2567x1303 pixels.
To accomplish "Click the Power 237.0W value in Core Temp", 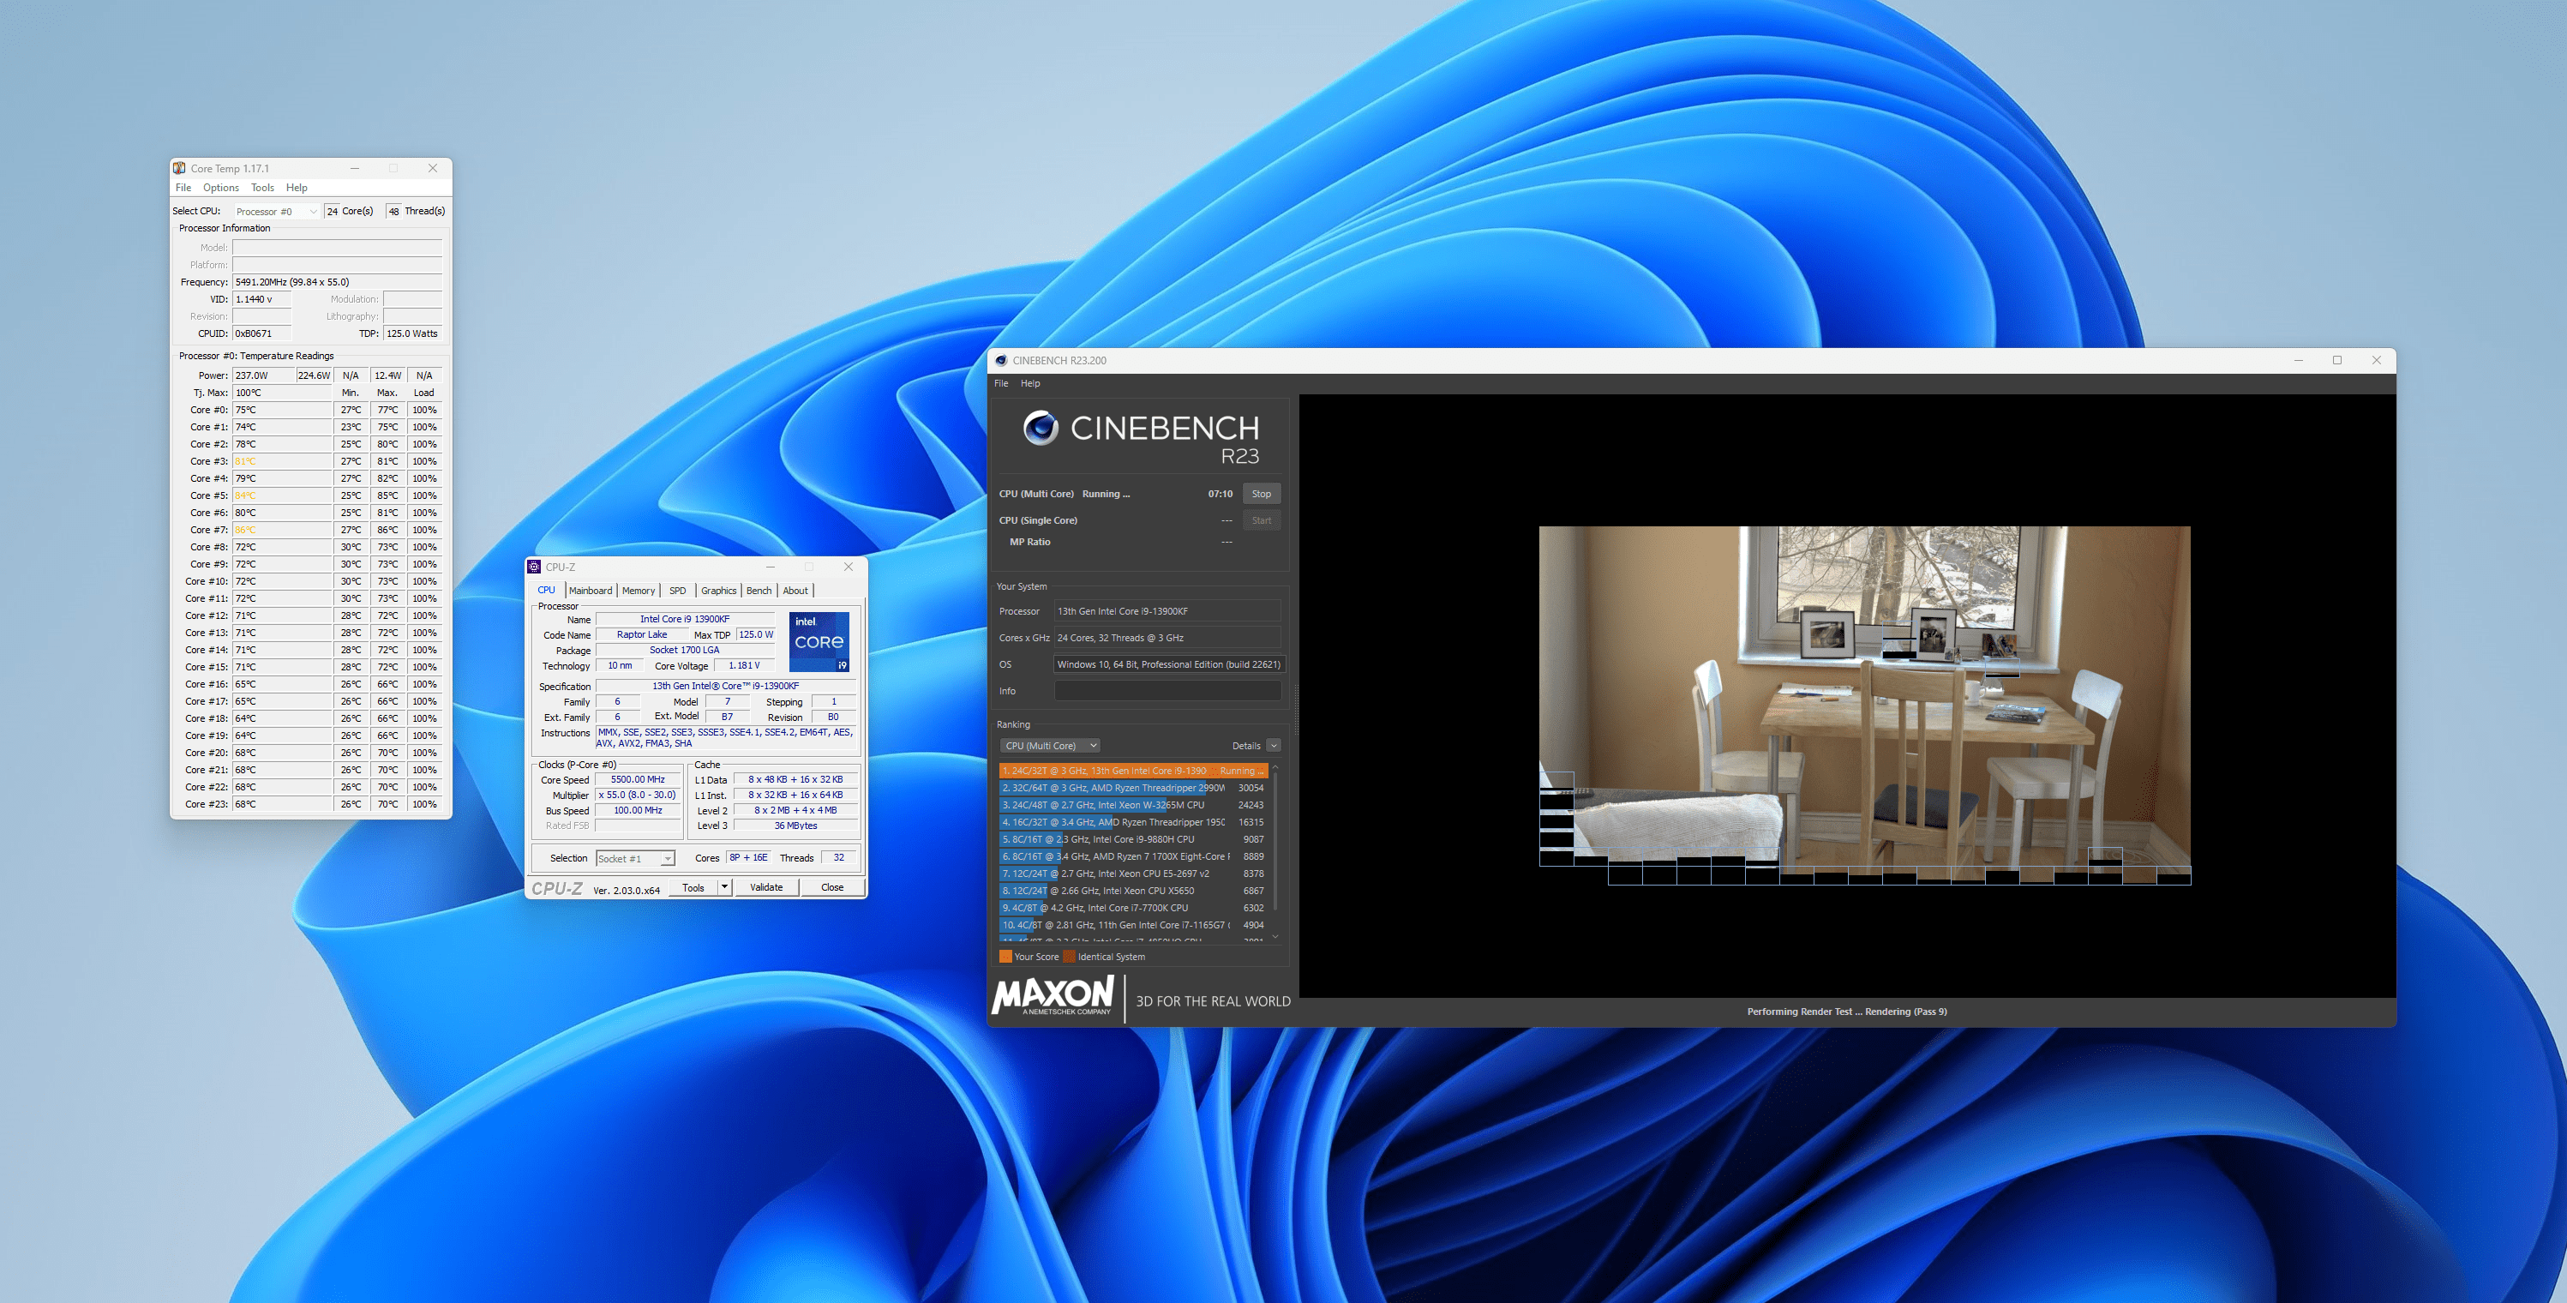I will coord(263,375).
